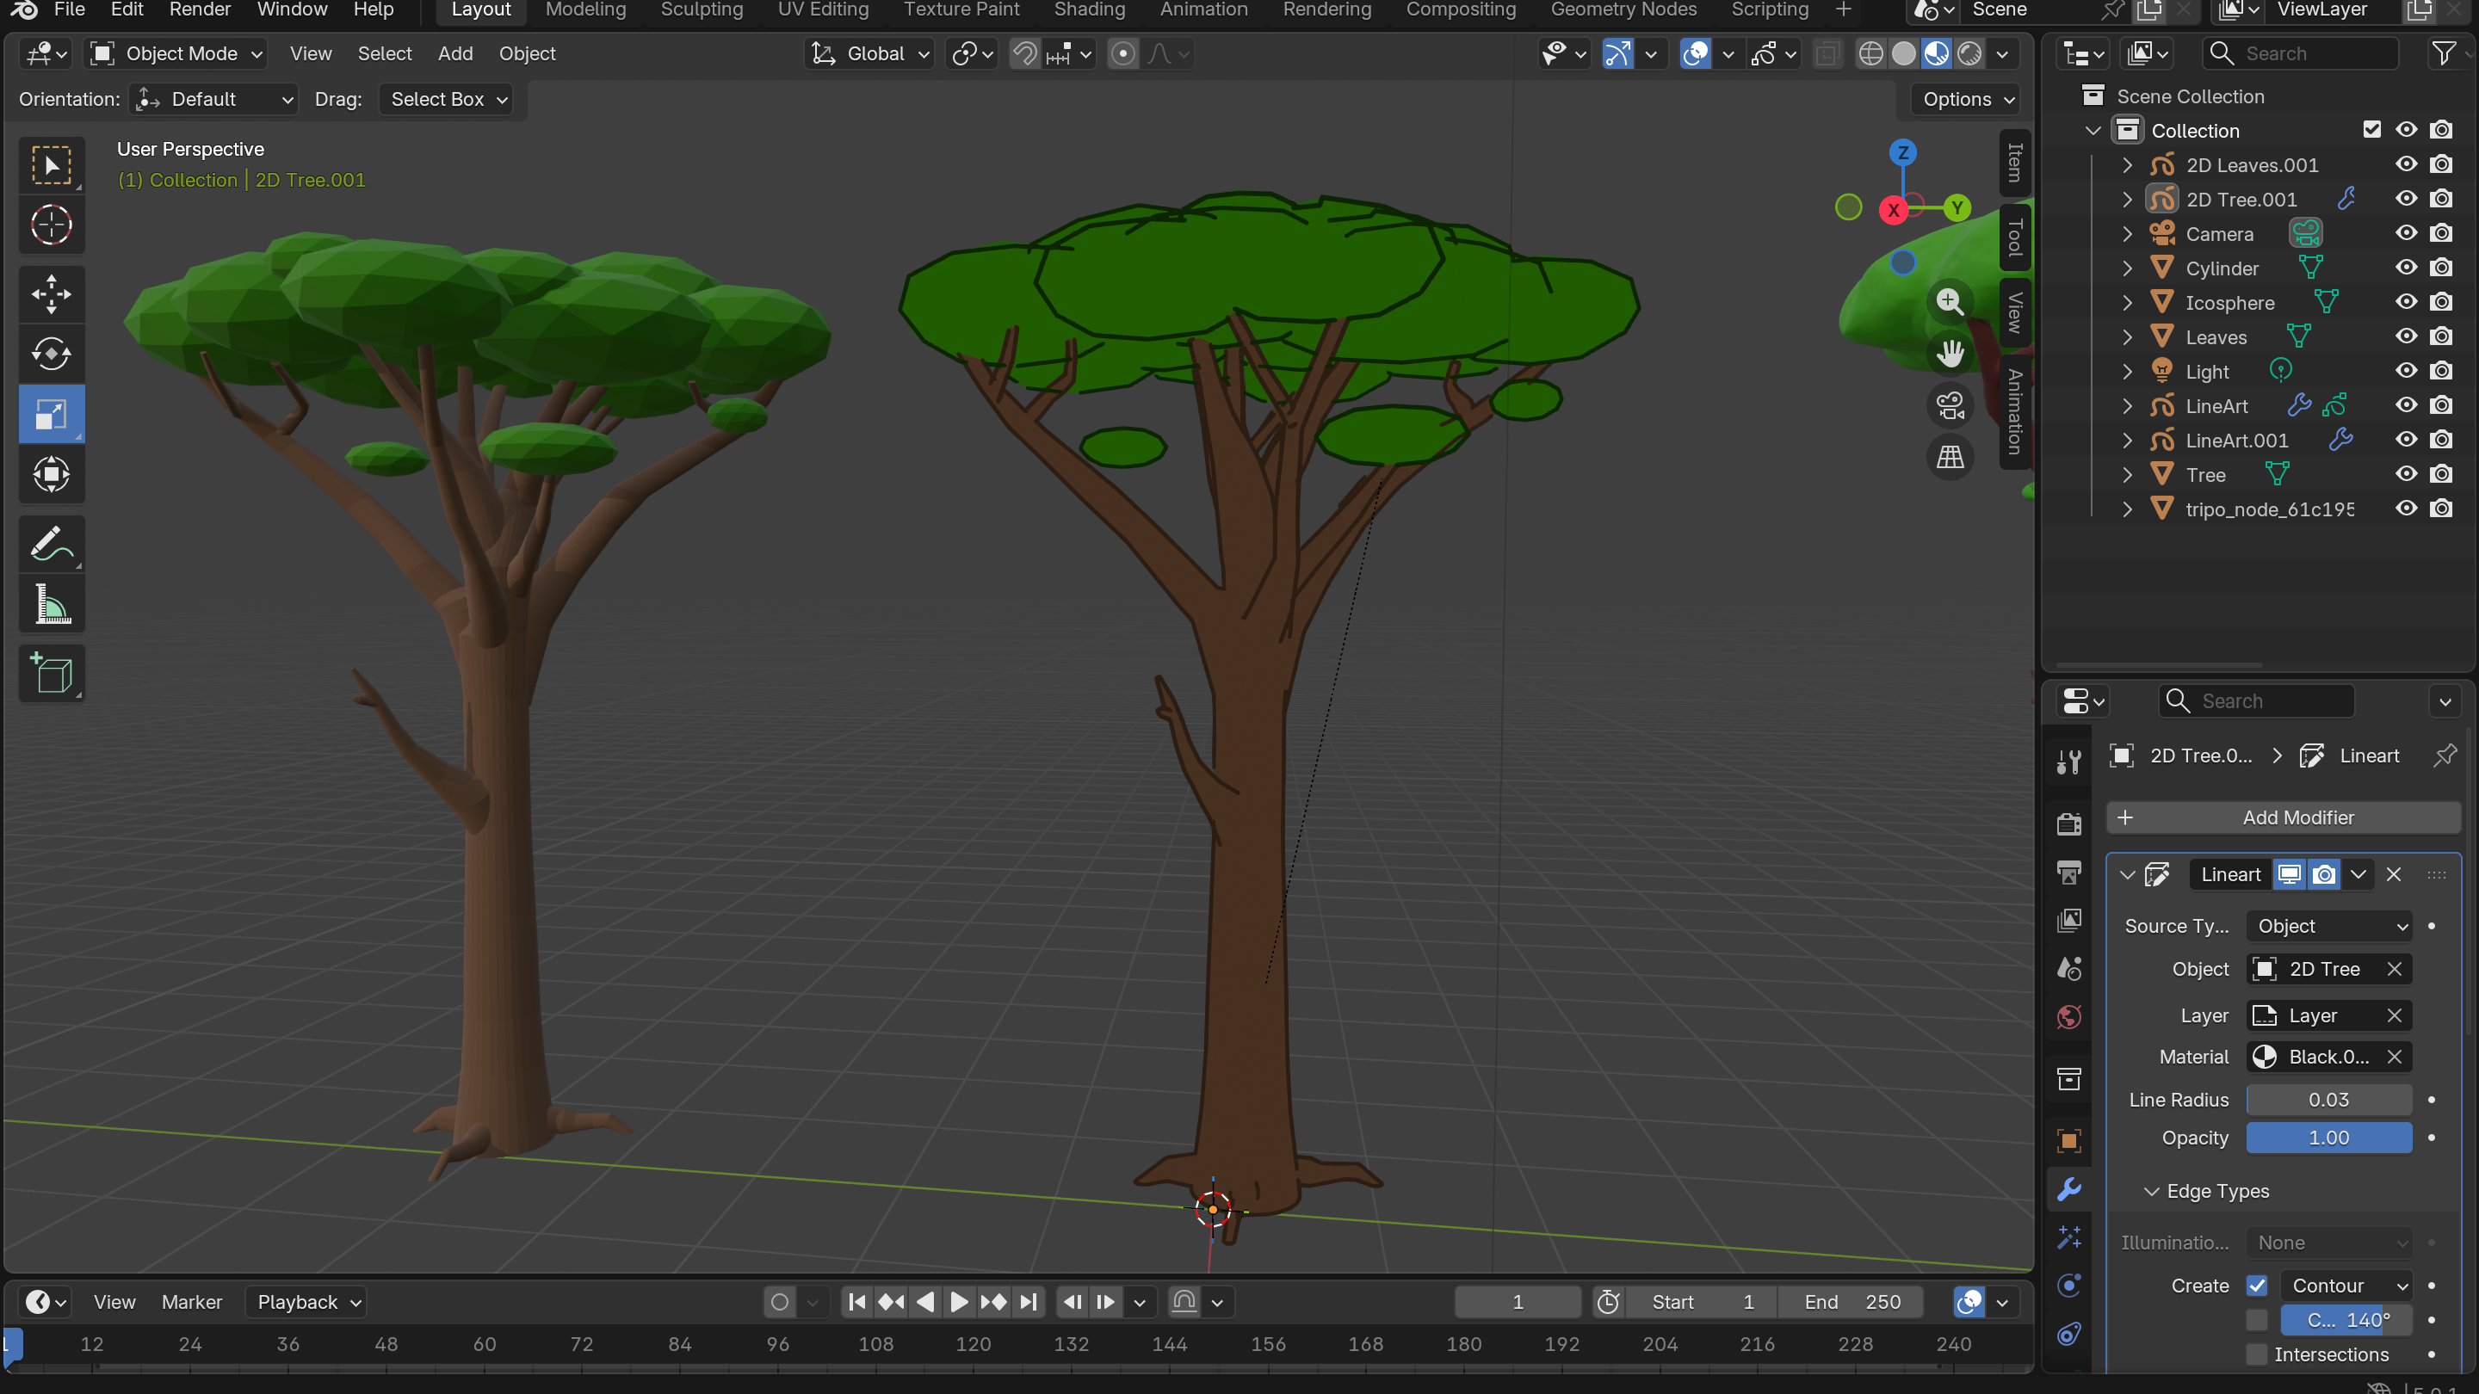2479x1394 pixels.
Task: Click the Add Modifier button
Action: 2284,817
